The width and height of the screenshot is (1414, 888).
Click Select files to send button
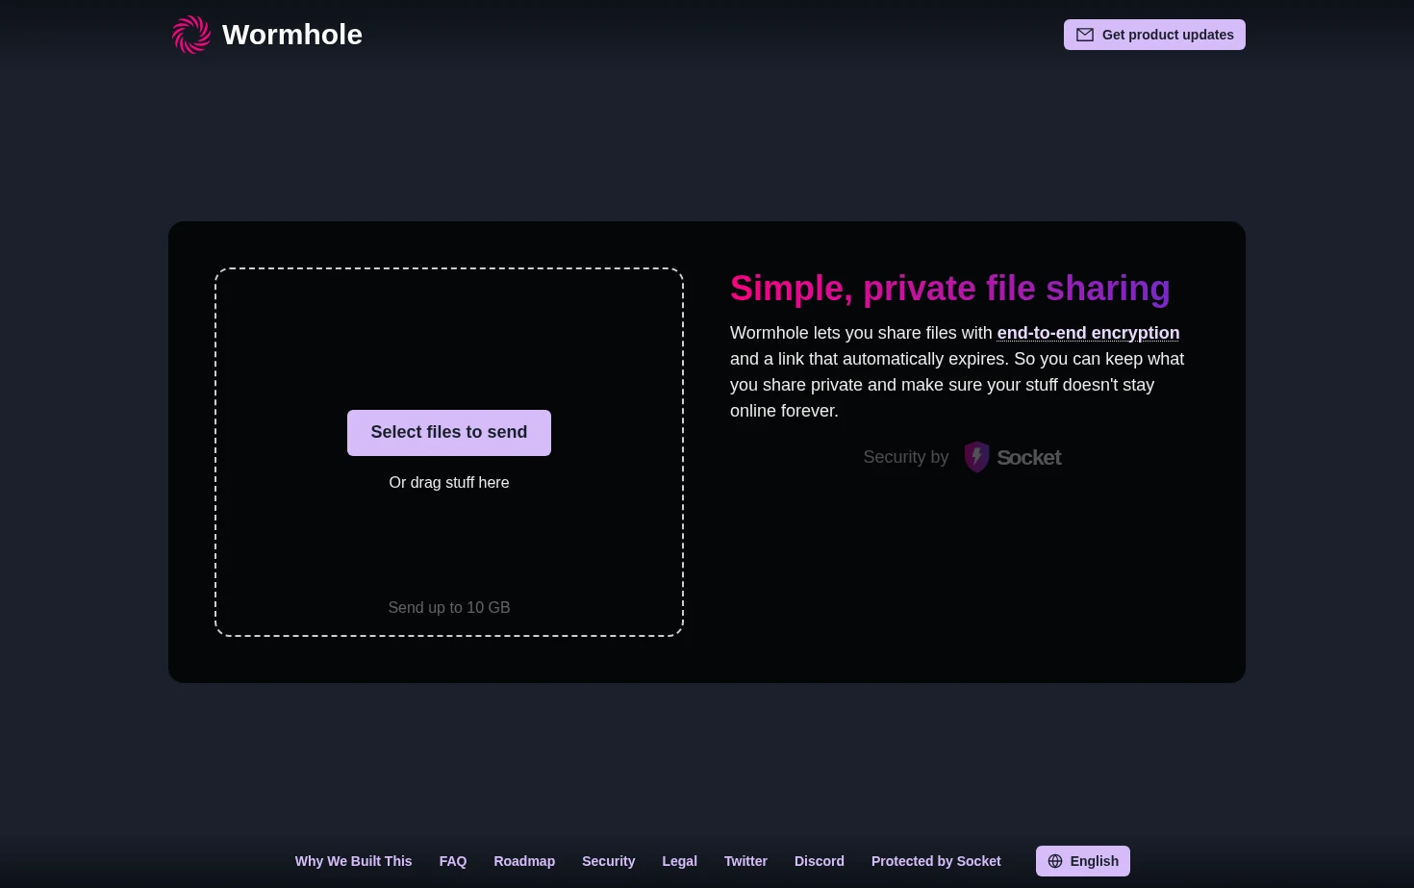[449, 433]
